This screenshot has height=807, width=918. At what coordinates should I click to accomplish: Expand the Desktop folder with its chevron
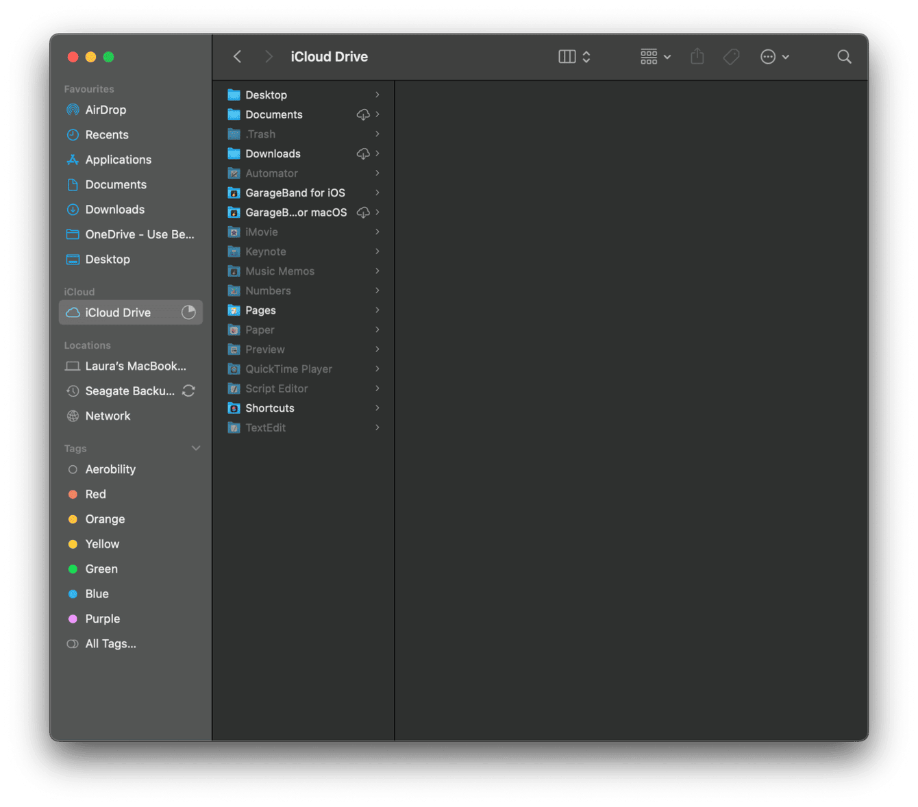pyautogui.click(x=379, y=95)
